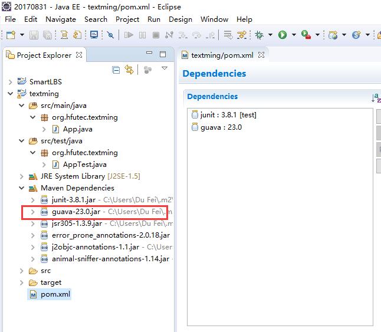
Task: Open the Edit menu
Action: 31,19
